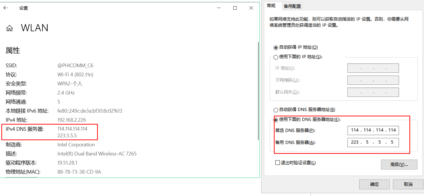Click the 备用 DNS 服务器 address field

click(373, 142)
